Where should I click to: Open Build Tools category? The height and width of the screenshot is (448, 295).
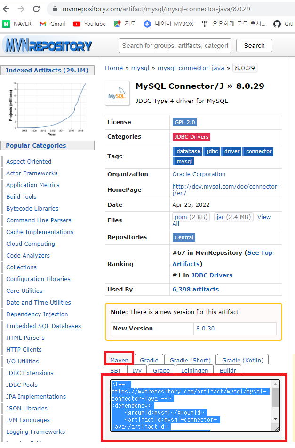click(22, 196)
